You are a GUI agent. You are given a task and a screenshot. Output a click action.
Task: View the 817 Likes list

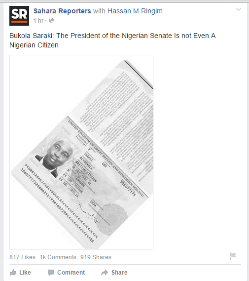(22, 257)
